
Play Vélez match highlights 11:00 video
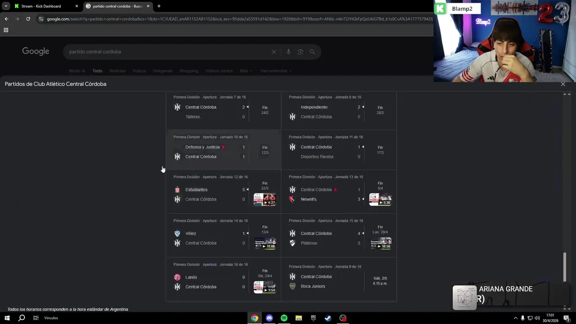[265, 243]
